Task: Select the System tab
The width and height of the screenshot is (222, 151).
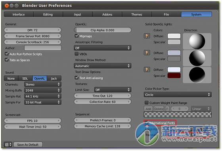Action: (x=196, y=14)
